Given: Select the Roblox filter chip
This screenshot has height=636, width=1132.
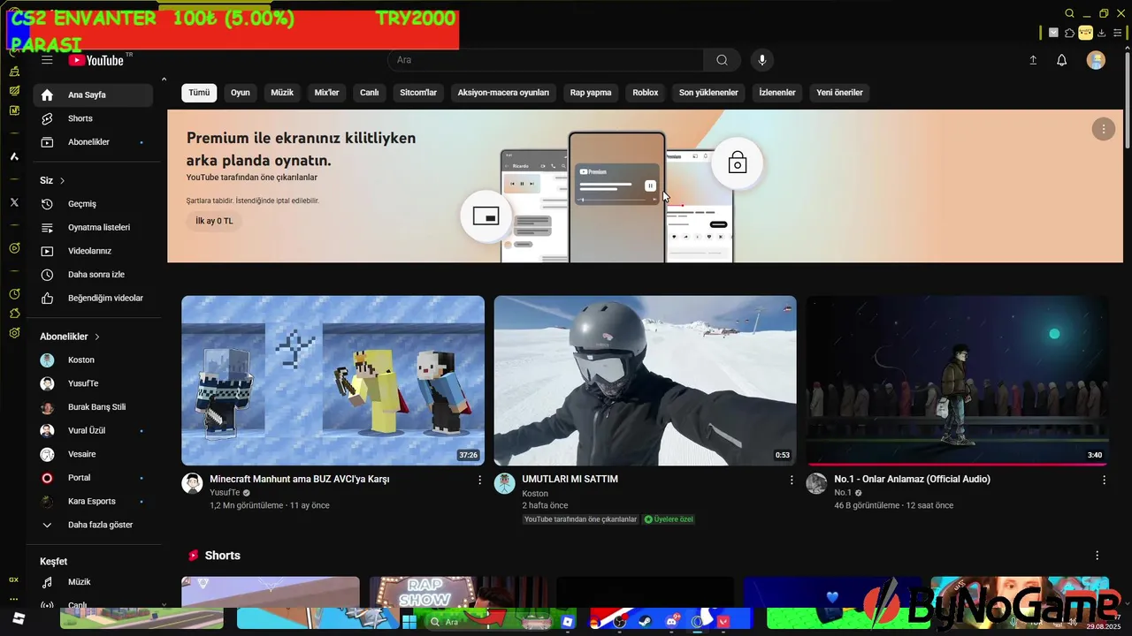Looking at the screenshot, I should [646, 93].
